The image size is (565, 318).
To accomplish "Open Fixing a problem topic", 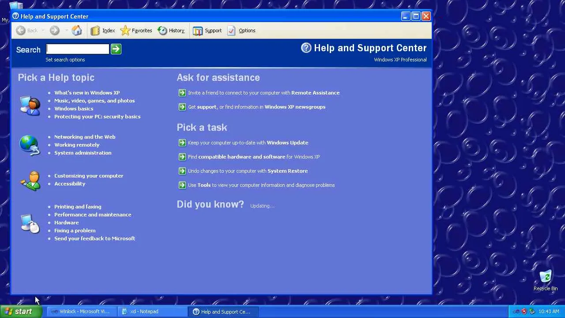I will point(75,231).
